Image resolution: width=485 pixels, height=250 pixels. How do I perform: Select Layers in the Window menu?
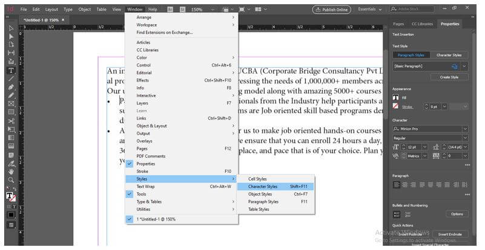point(182,103)
